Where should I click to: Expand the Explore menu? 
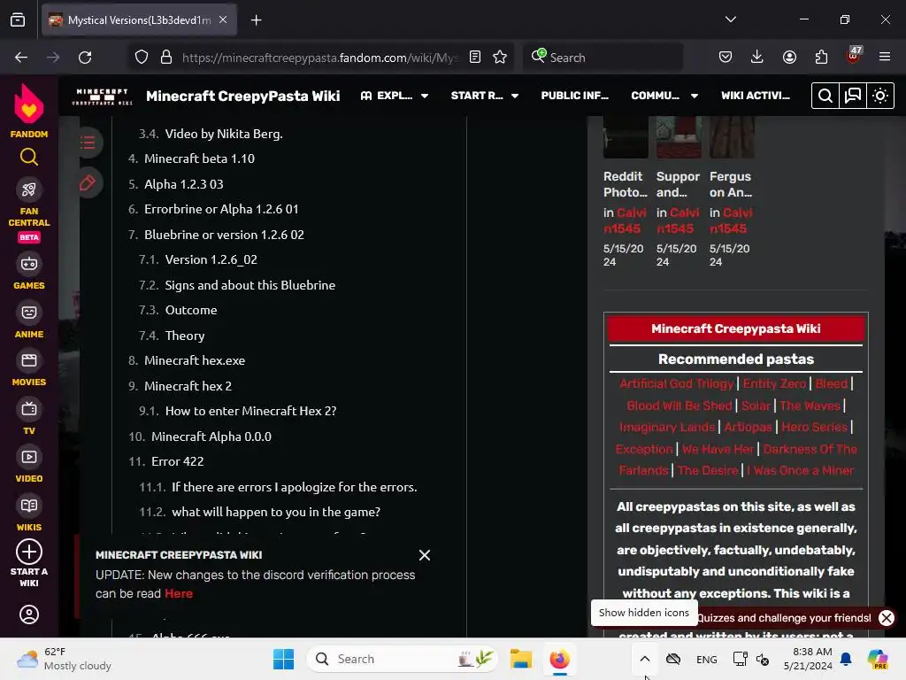click(x=395, y=96)
